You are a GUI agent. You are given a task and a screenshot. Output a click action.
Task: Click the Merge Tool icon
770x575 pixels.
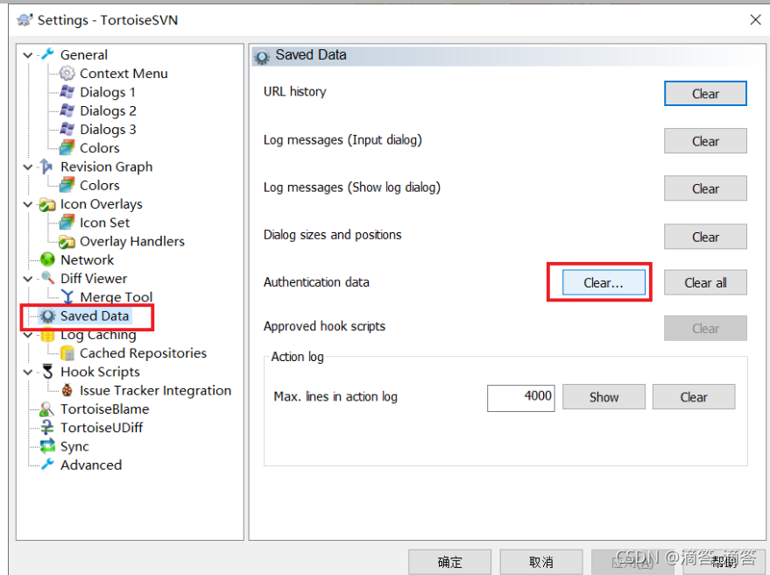(67, 297)
